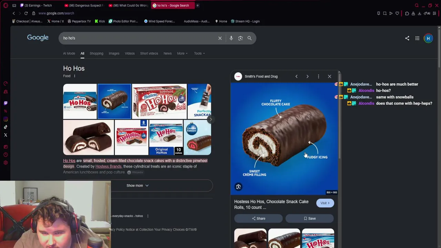Select the Shopping search tab
This screenshot has width=441, height=248.
pos(96,53)
